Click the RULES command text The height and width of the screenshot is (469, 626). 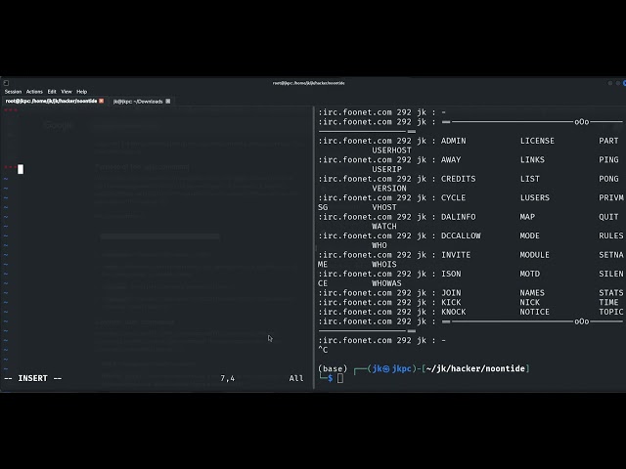point(610,235)
